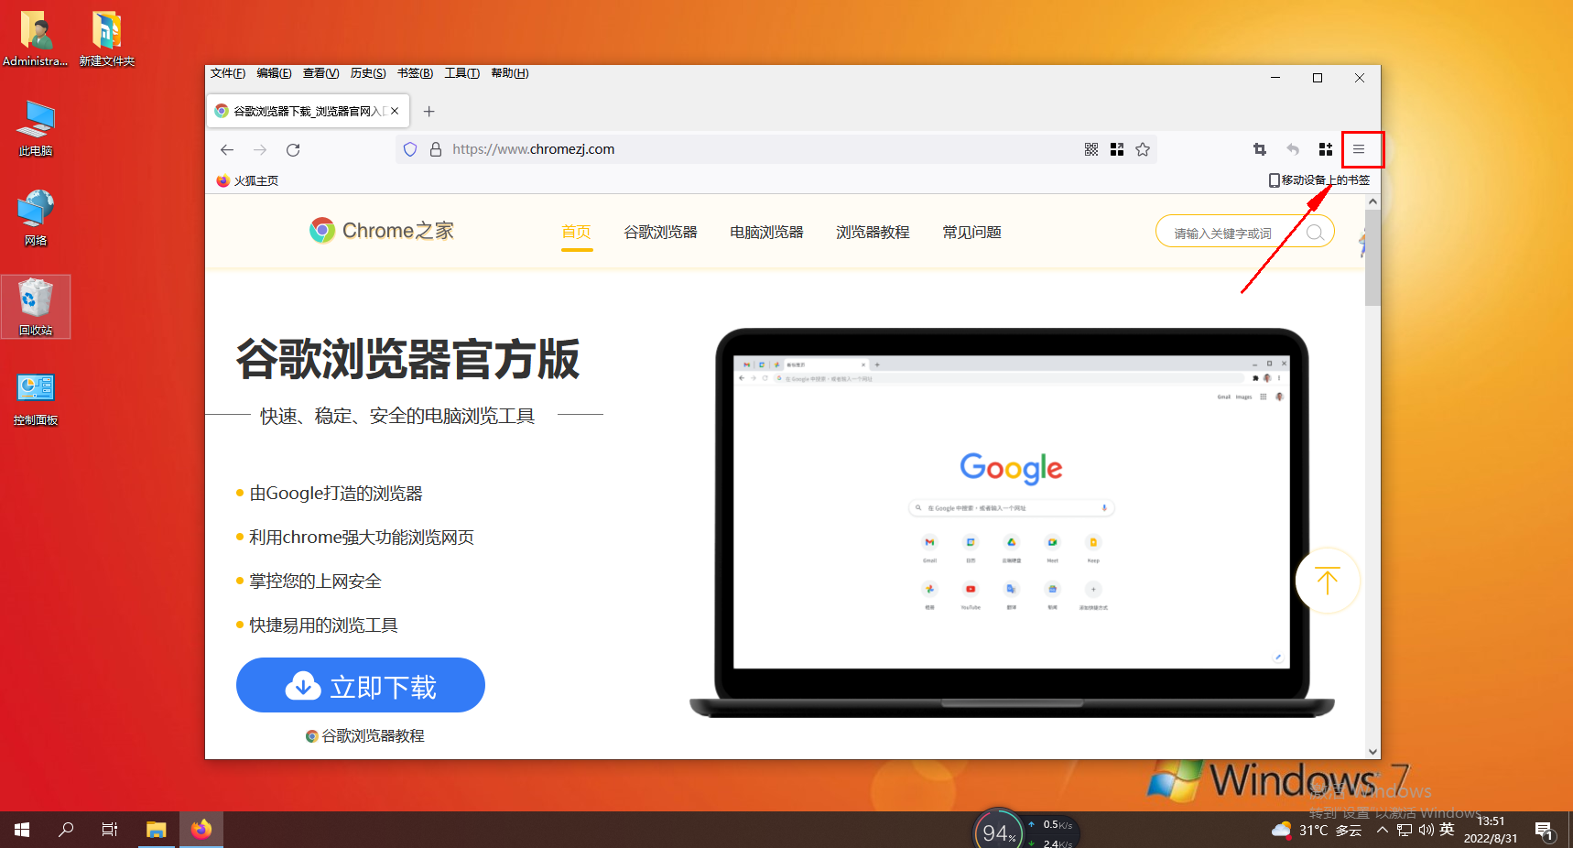Open the notification center icon
Image resolution: width=1573 pixels, height=848 pixels.
pos(1545,832)
